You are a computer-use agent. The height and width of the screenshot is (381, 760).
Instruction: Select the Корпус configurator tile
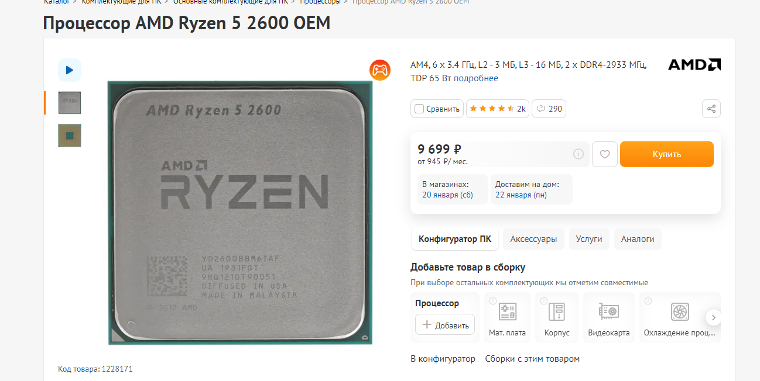[557, 317]
